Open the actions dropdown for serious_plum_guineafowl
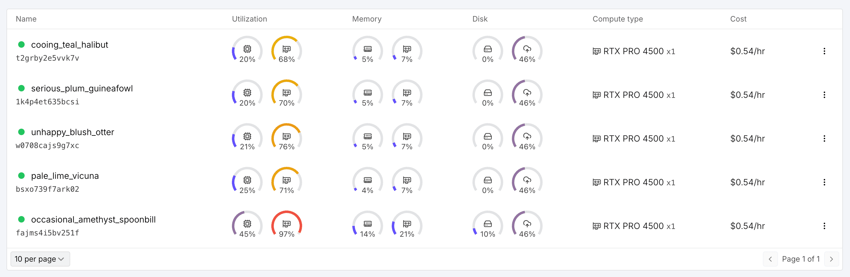The height and width of the screenshot is (277, 850). [x=825, y=95]
